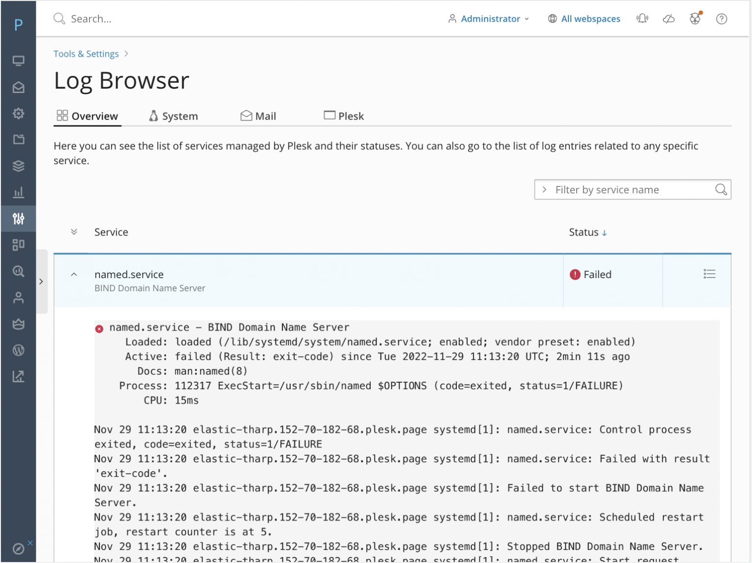The image size is (752, 563).
Task: Collapse the named.service details row
Action: click(74, 274)
